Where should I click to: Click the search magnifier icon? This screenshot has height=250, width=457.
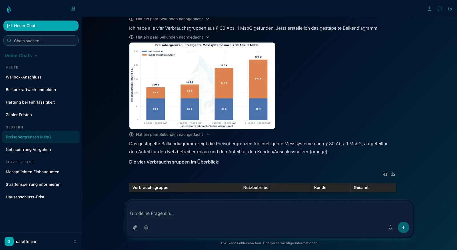click(x=9, y=41)
